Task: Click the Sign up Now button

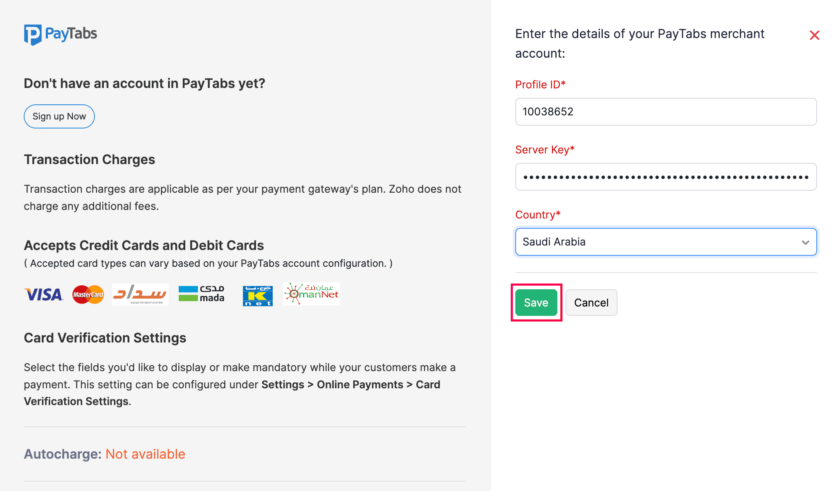Action: click(59, 116)
